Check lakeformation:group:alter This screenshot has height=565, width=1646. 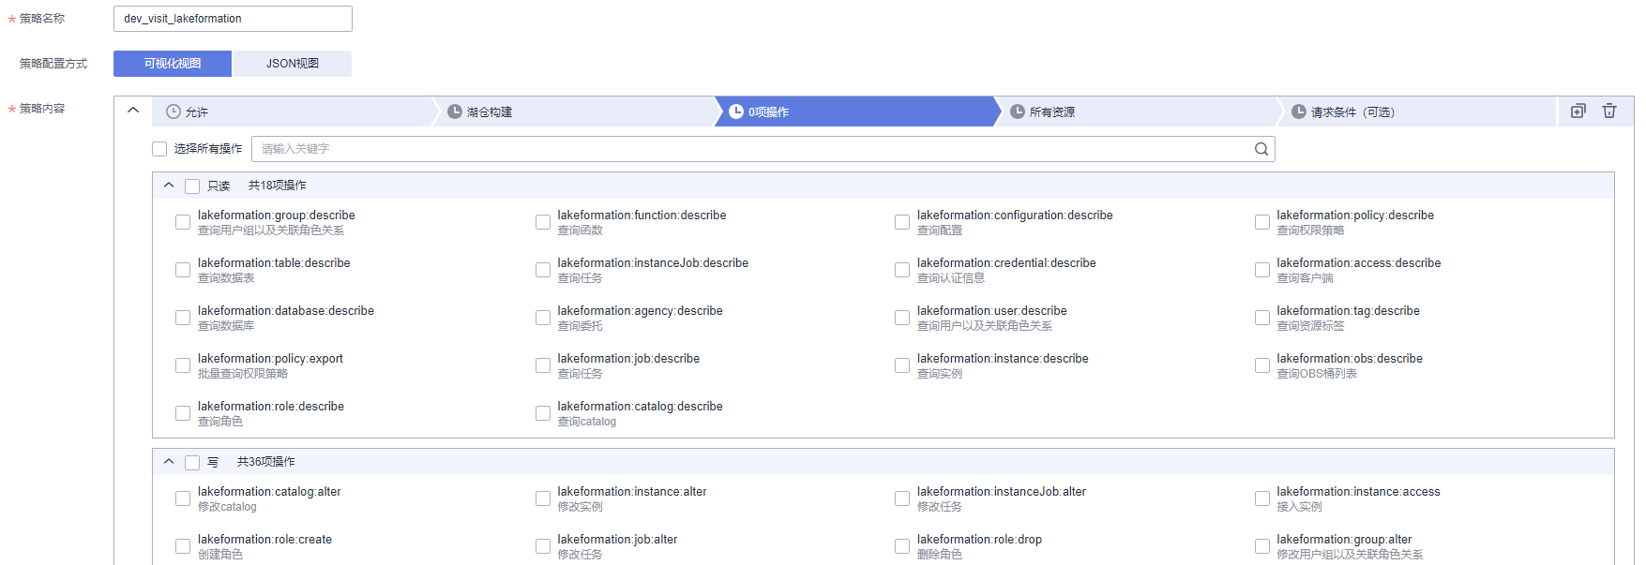point(1262,546)
